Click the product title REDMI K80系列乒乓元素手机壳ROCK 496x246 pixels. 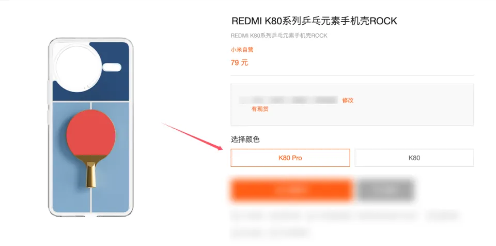314,21
